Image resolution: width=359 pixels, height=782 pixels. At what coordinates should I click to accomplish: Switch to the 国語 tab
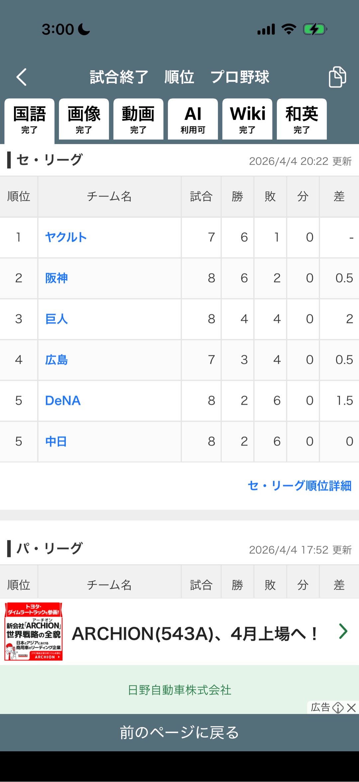[30, 119]
